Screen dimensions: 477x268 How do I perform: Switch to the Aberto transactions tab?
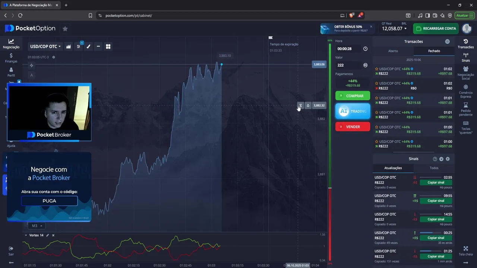(393, 51)
